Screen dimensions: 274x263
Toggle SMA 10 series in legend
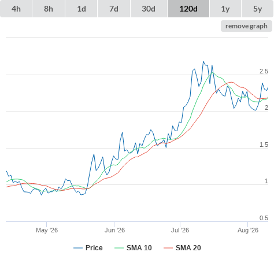pyautogui.click(x=133, y=248)
